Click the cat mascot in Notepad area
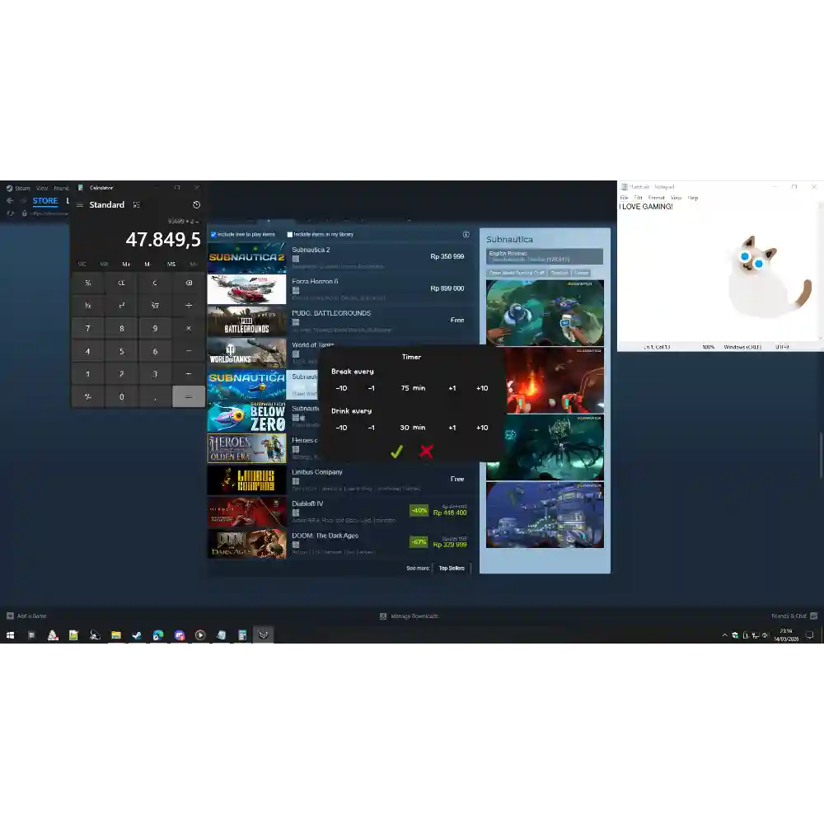824x824 pixels. point(769,278)
